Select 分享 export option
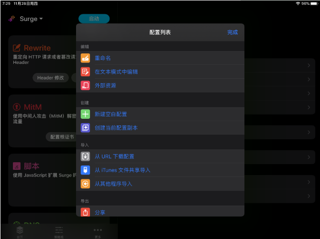 click(160, 211)
